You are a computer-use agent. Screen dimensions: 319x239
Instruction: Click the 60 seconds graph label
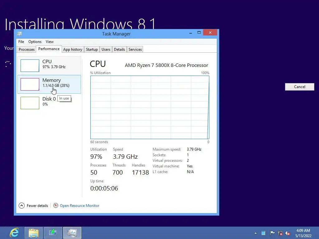(x=99, y=142)
